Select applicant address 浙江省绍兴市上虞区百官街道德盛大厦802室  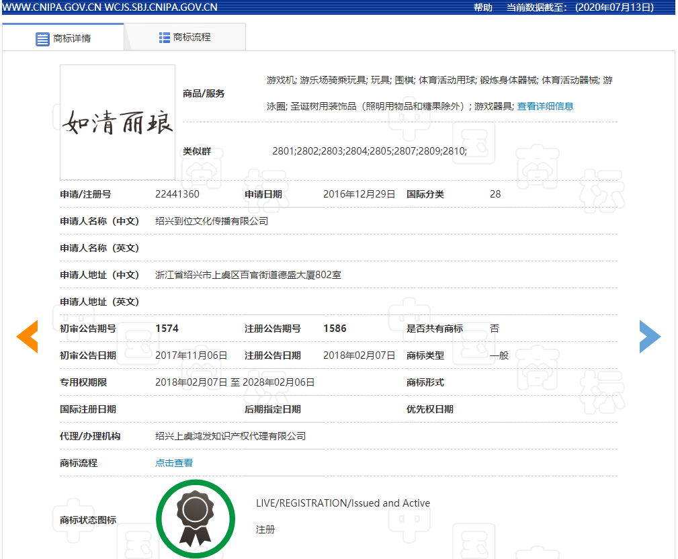248,275
